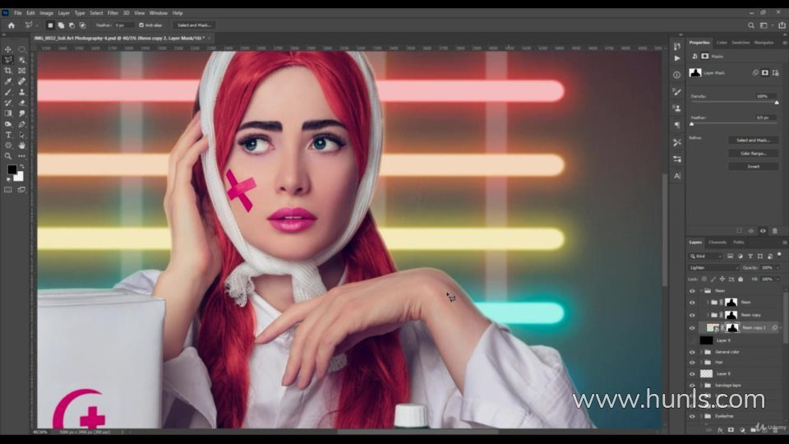
Task: Open the Lighten blend mode dropdown
Action: click(x=713, y=268)
